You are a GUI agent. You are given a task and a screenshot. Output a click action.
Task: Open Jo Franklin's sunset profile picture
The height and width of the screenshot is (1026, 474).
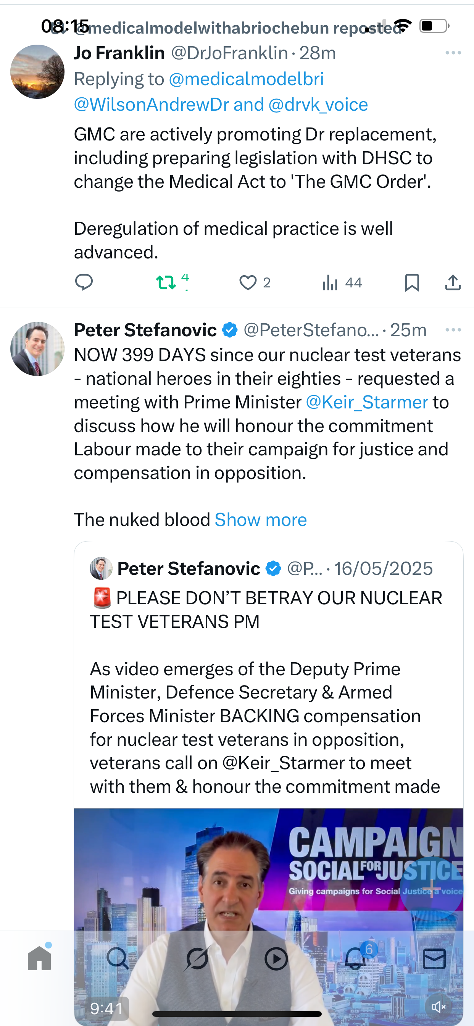pyautogui.click(x=37, y=72)
